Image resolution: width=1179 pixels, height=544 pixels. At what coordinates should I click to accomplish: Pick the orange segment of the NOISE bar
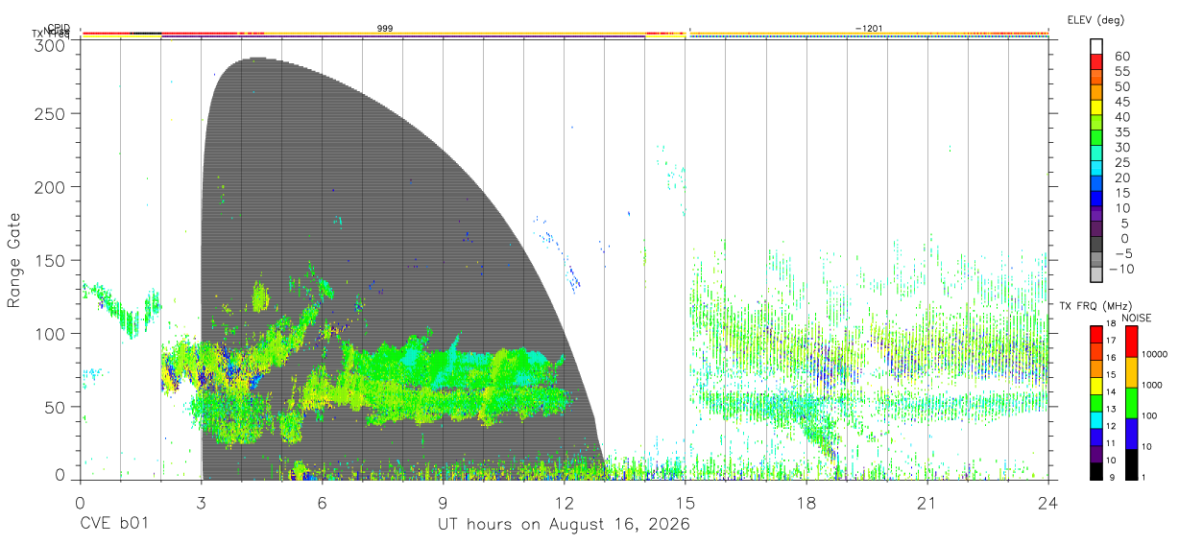(x=1130, y=372)
